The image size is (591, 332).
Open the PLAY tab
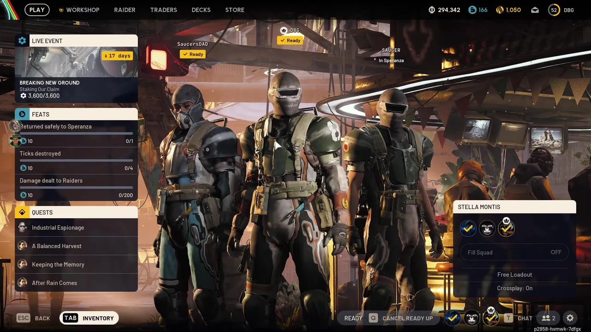tap(37, 10)
